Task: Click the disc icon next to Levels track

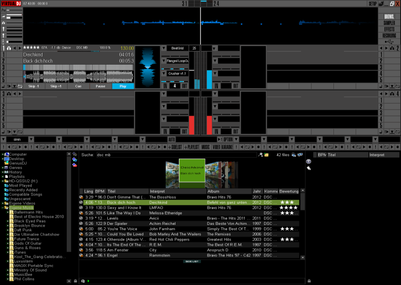Action: [x=81, y=218]
